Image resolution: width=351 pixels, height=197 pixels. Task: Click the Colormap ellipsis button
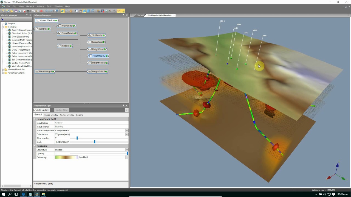pyautogui.click(x=127, y=157)
